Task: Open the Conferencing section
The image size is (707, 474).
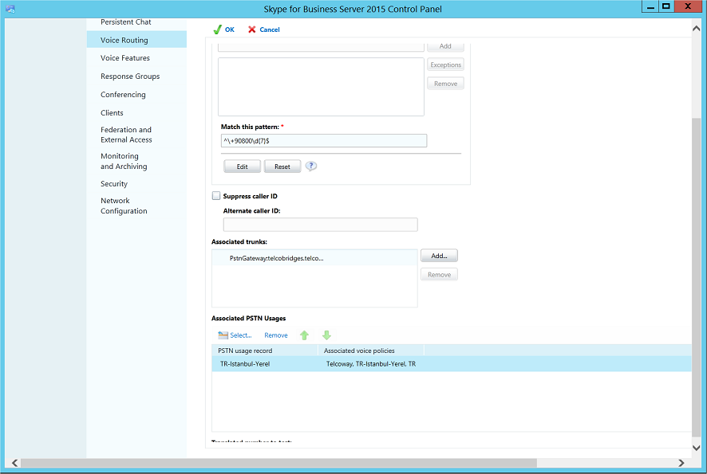Action: (x=123, y=95)
